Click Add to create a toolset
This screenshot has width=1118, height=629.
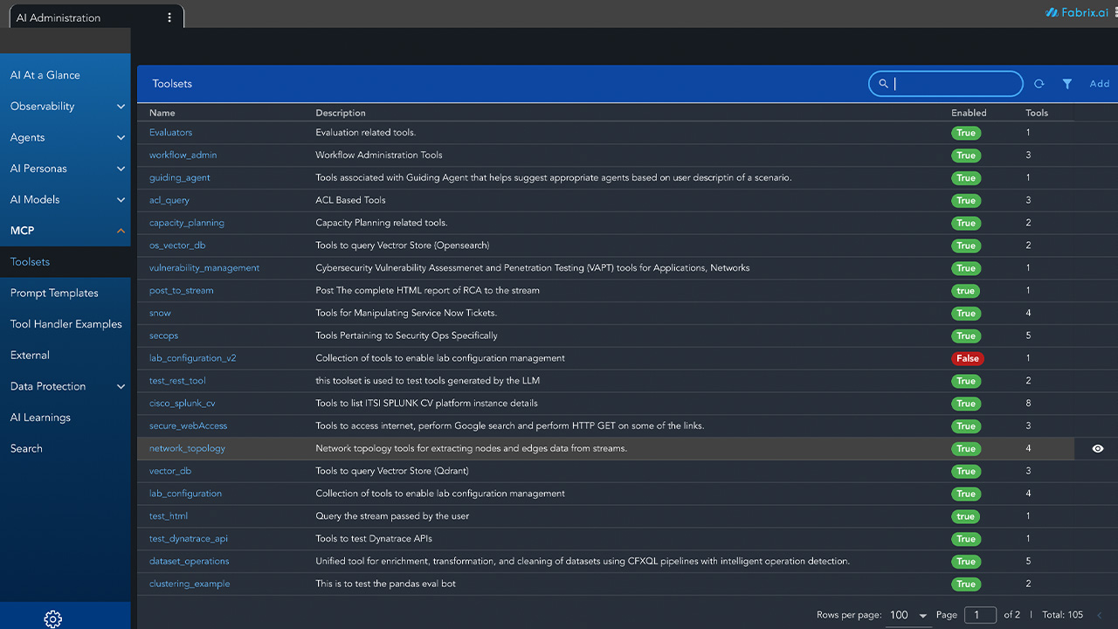pyautogui.click(x=1099, y=84)
